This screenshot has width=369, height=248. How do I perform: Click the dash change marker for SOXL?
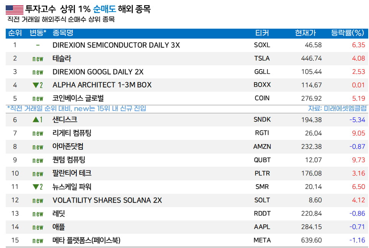click(38, 45)
